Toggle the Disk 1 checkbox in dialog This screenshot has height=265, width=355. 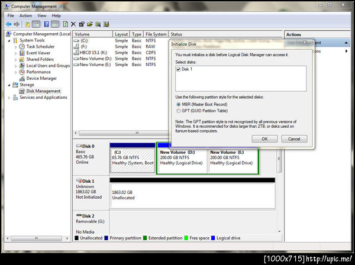(179, 69)
